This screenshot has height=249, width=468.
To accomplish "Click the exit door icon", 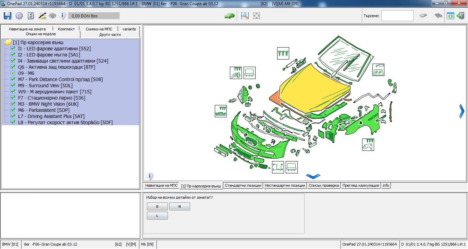I will coord(460,16).
